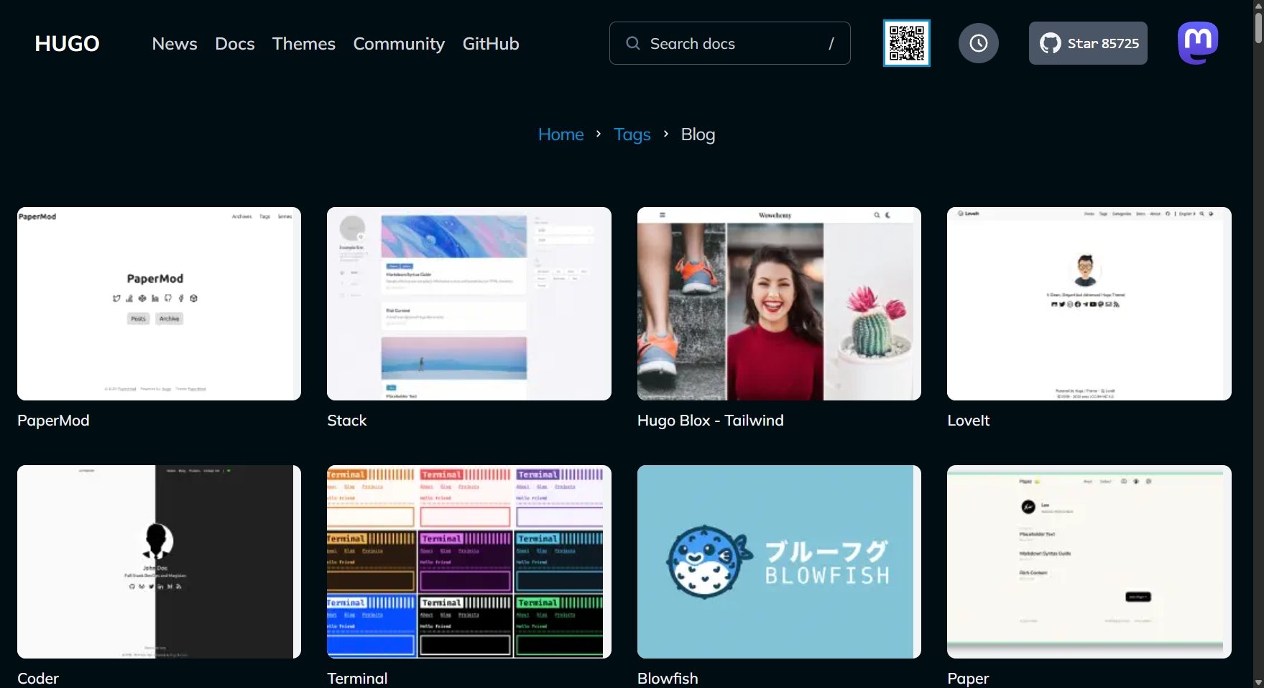Open the recently-visited clock icon
This screenshot has width=1264, height=688.
(978, 42)
